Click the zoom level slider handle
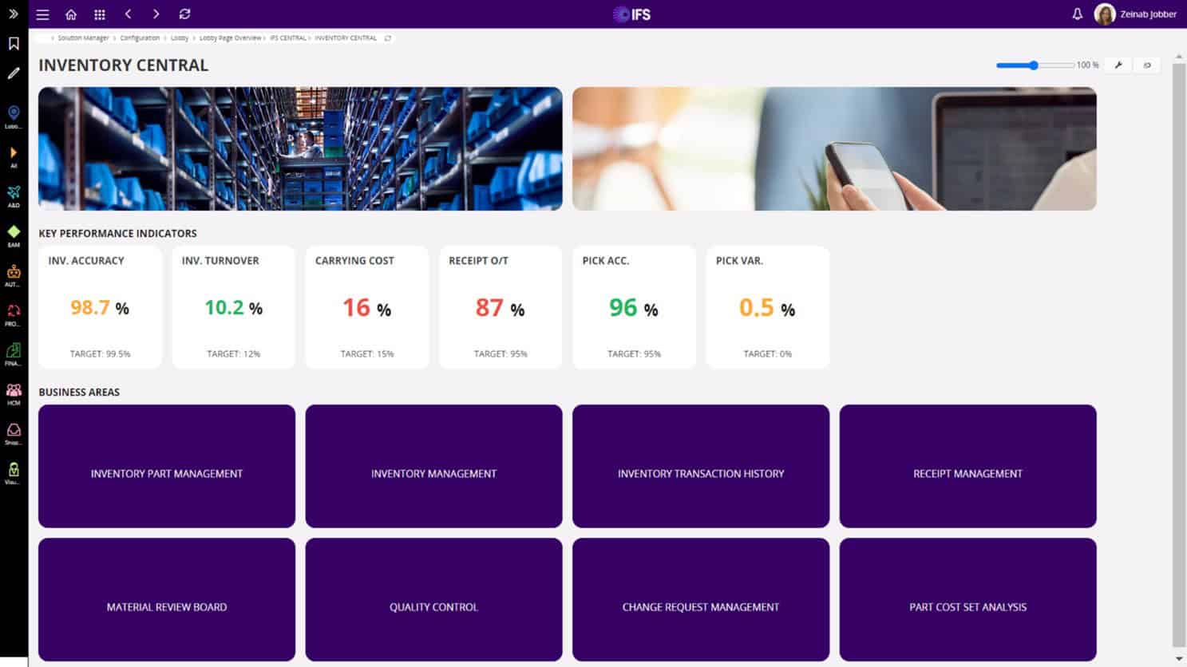The image size is (1187, 667). [x=1033, y=65]
